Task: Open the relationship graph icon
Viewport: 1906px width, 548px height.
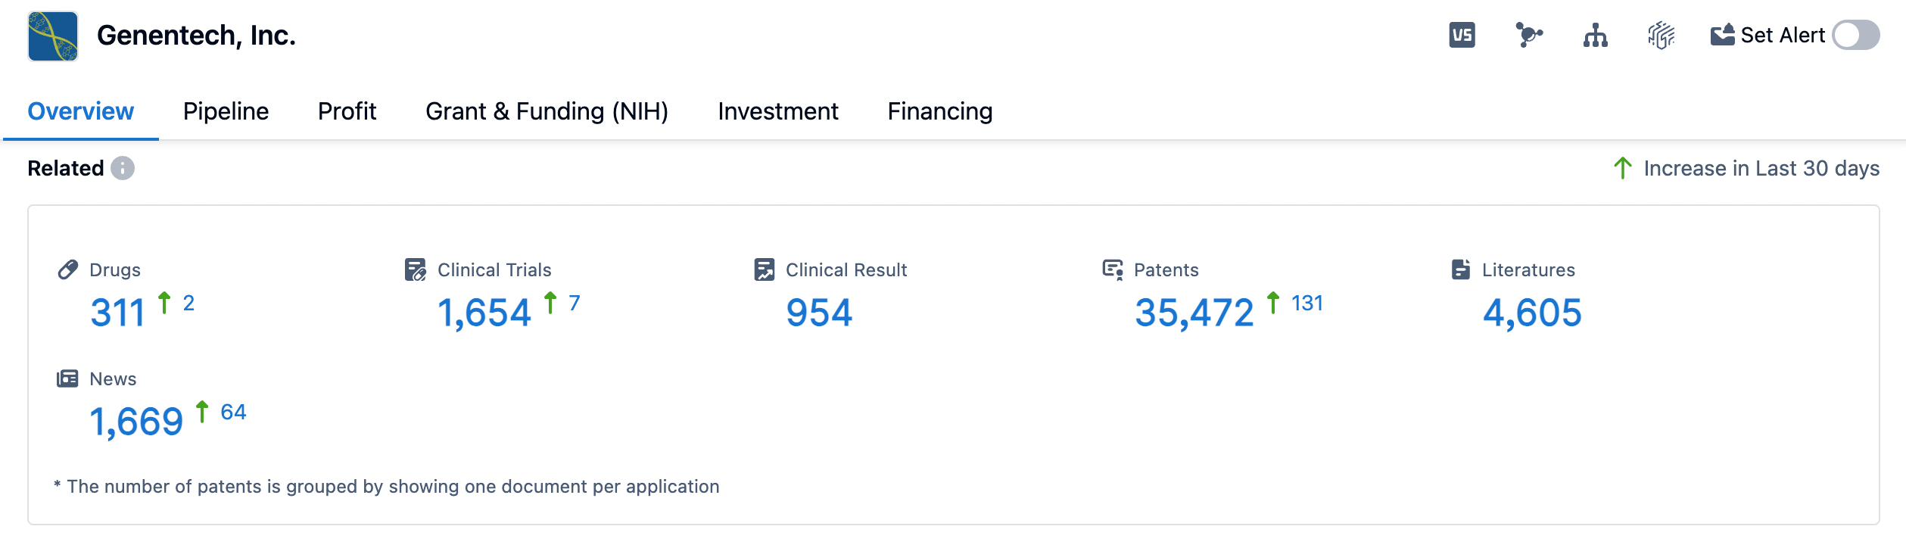Action: (1528, 36)
